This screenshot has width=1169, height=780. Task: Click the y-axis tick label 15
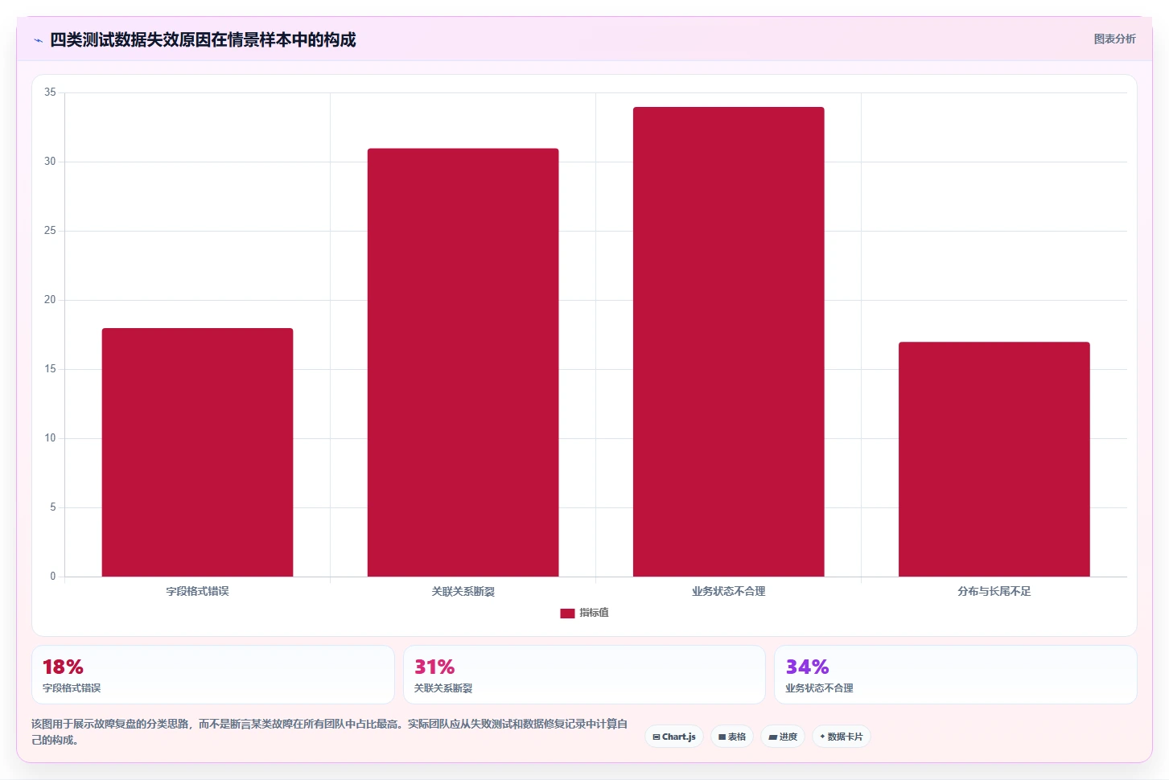pyautogui.click(x=50, y=369)
